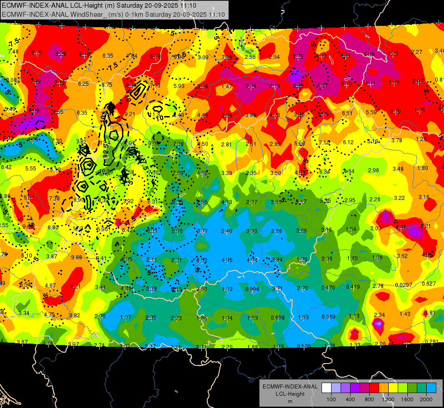Click the grid value '0.535' at bottom edge
Screen dimensions: 444x408
pos(304,346)
